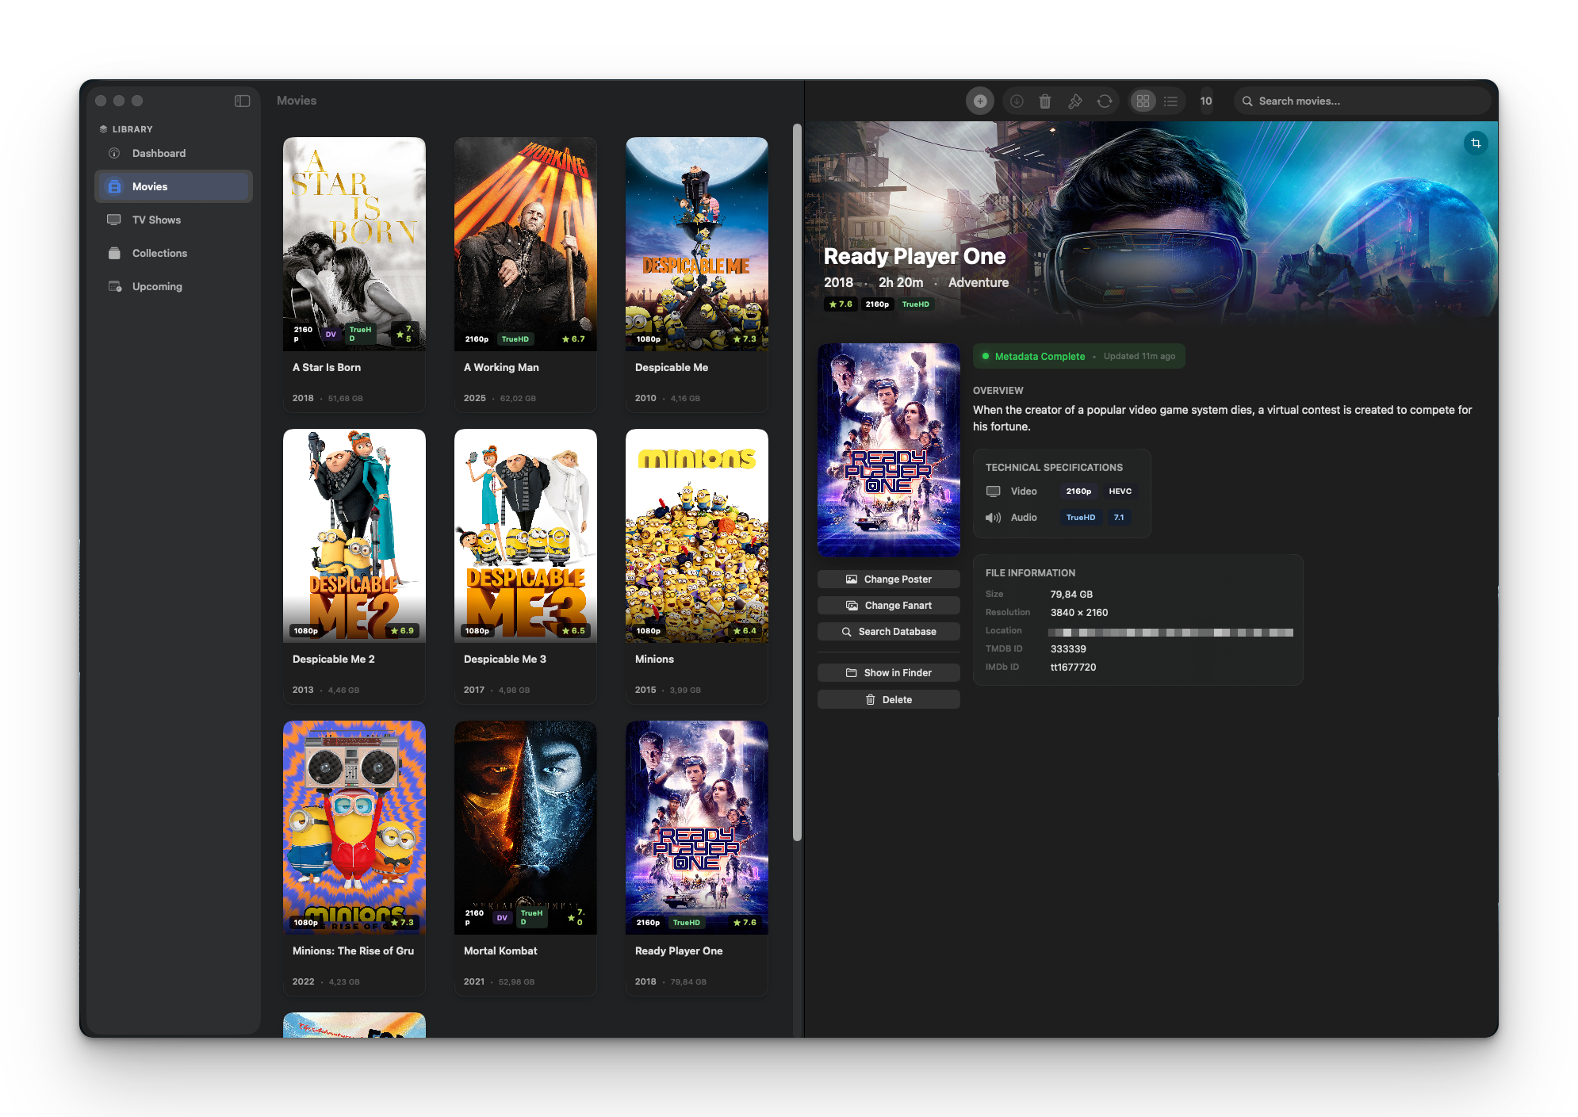The image size is (1578, 1117).
Task: Click the search movies input field
Action: (x=1361, y=101)
